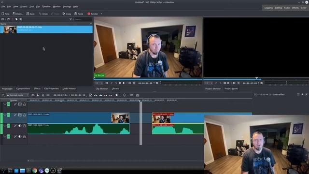Switch to the Audio workspace

tap(287, 8)
